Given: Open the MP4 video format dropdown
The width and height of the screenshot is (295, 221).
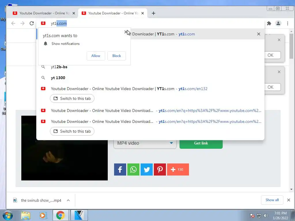Looking at the screenshot, I should click(145, 143).
